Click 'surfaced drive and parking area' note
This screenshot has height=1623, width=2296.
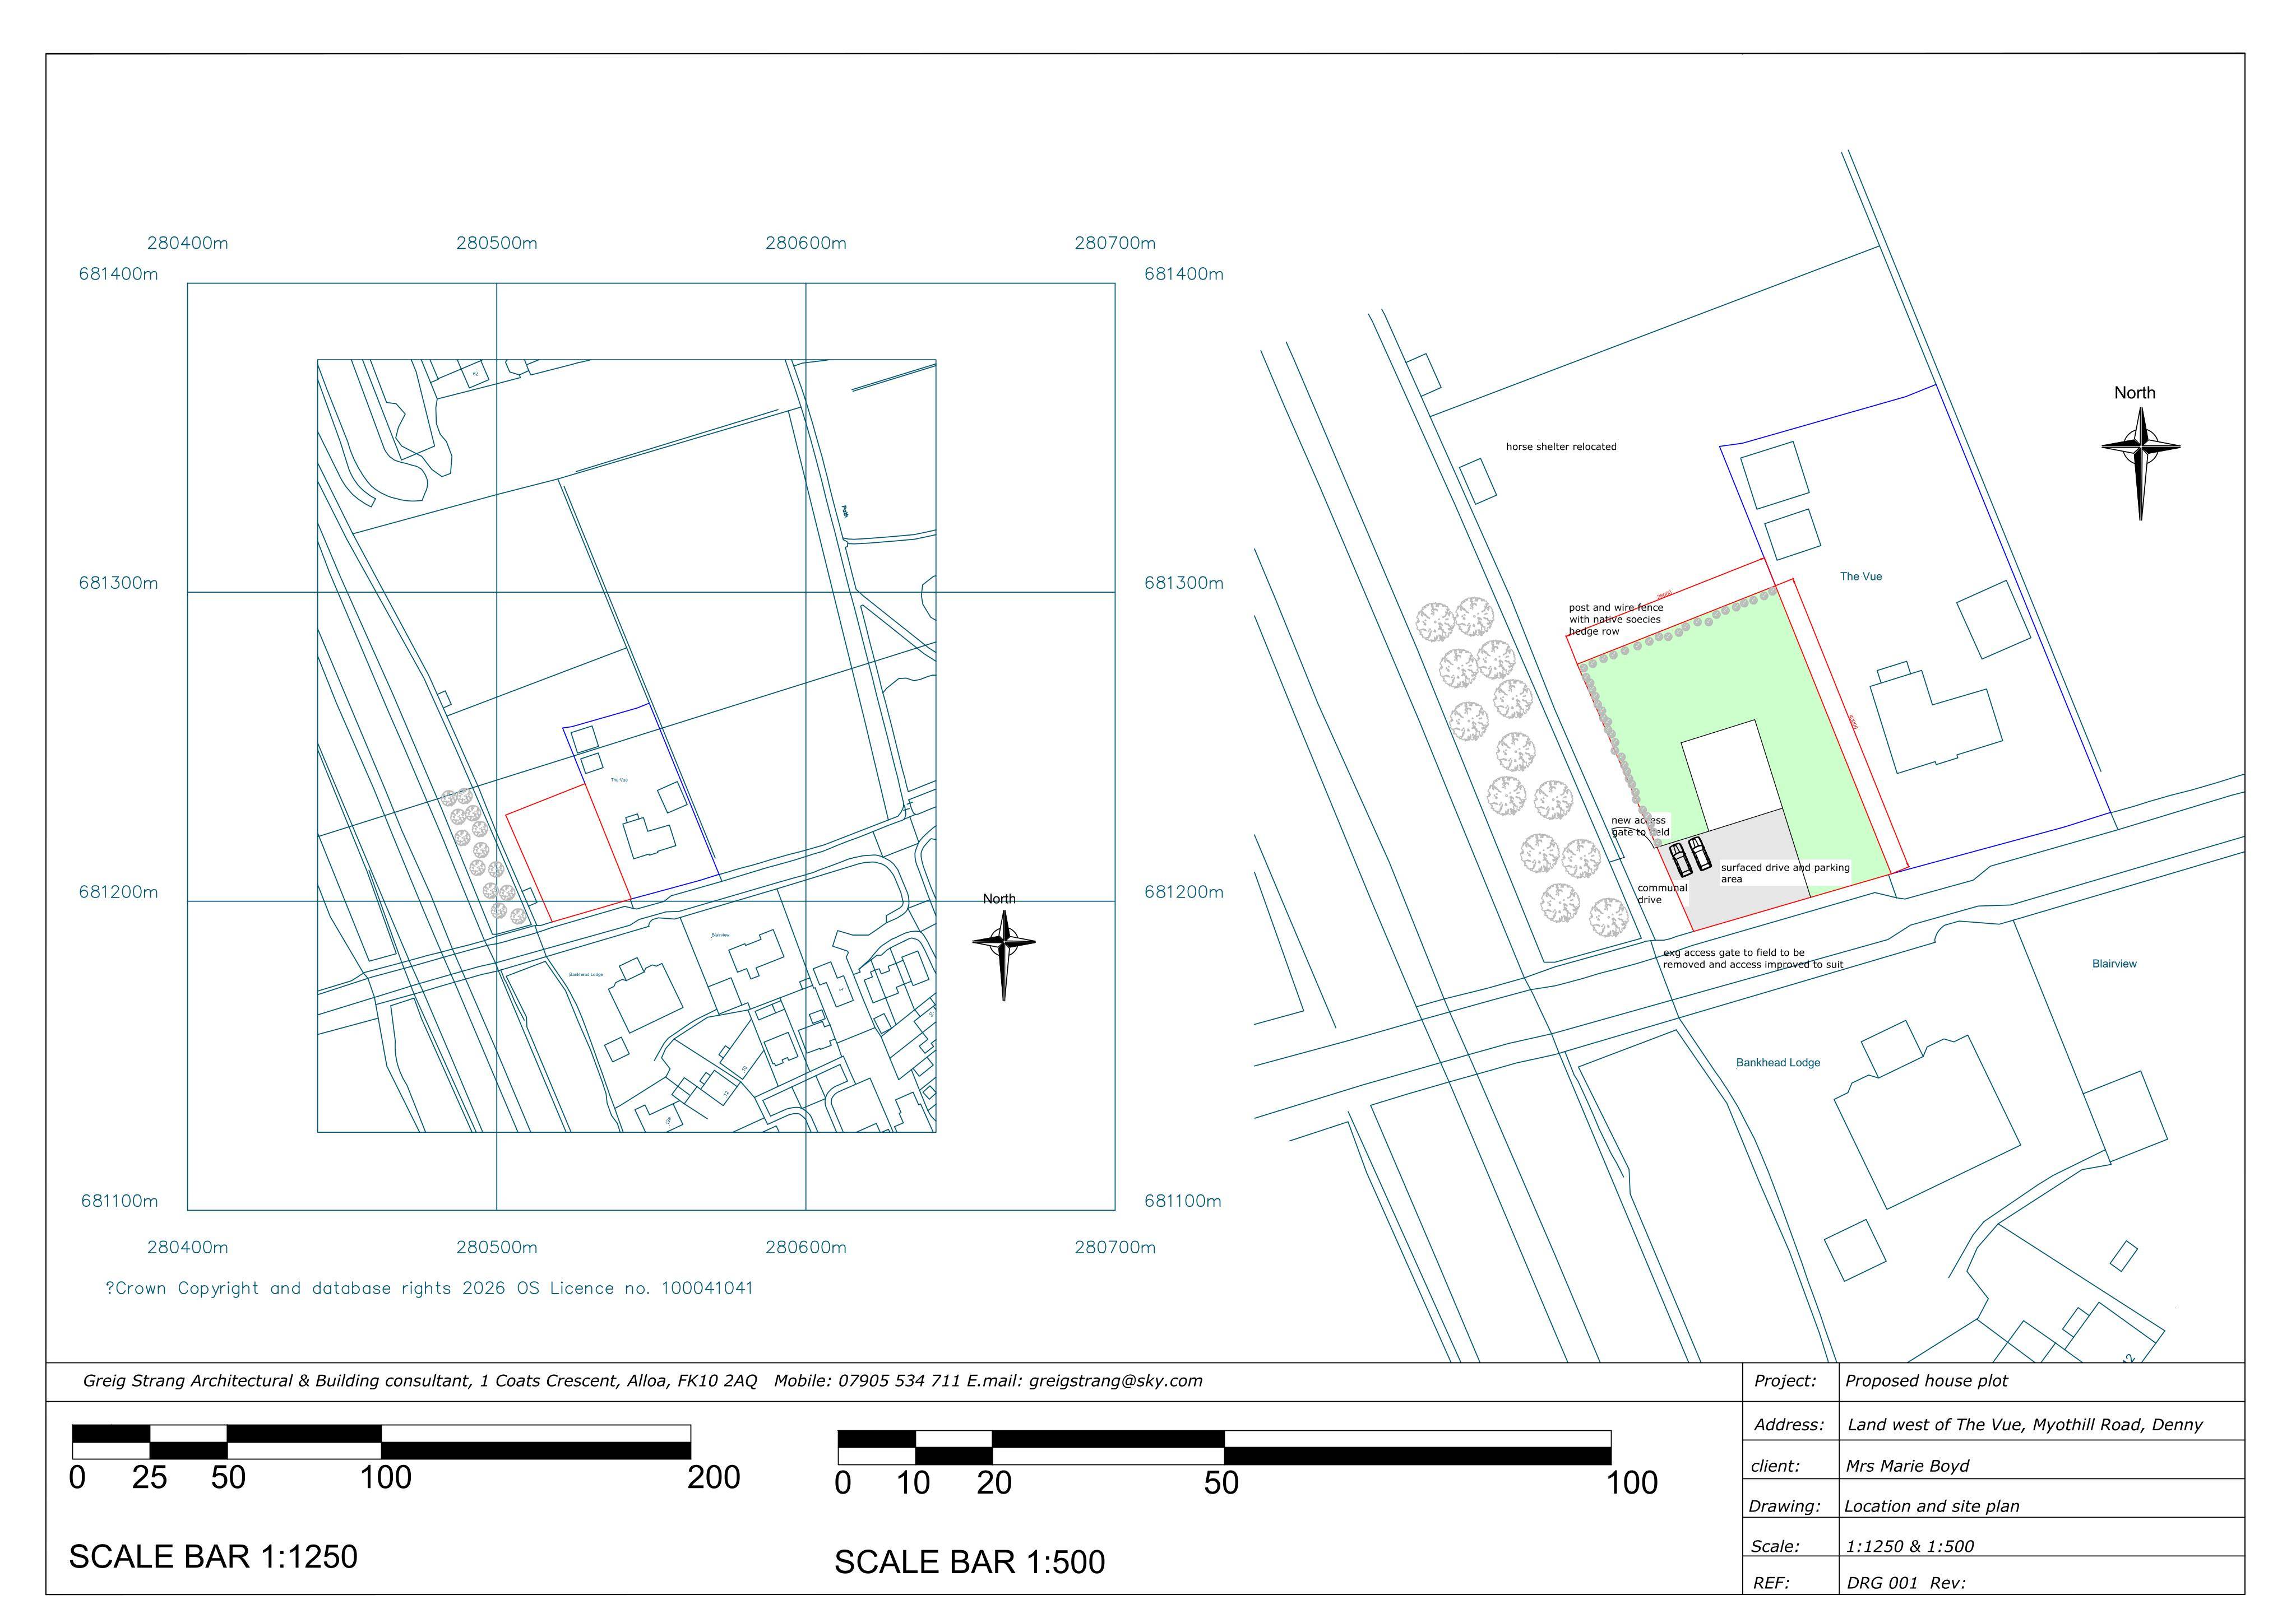click(x=1785, y=872)
